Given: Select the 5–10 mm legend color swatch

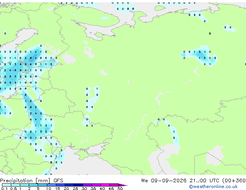Looking at the screenshot, I should [x=42, y=185].
